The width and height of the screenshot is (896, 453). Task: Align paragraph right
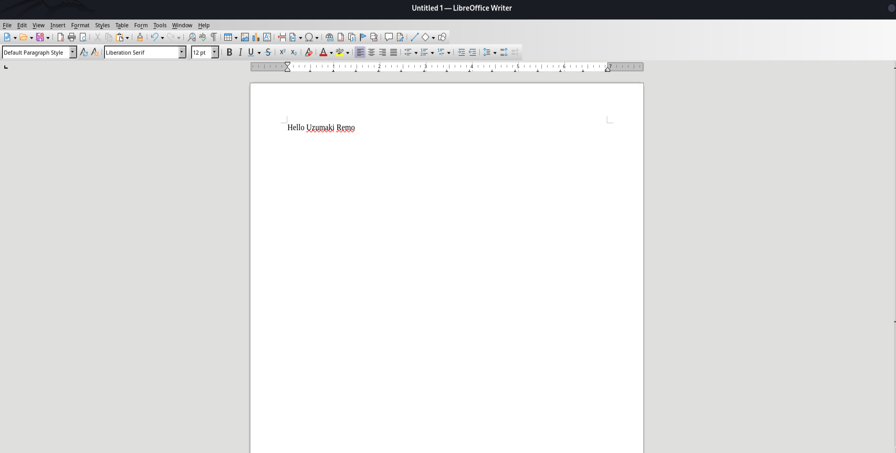[x=383, y=52]
